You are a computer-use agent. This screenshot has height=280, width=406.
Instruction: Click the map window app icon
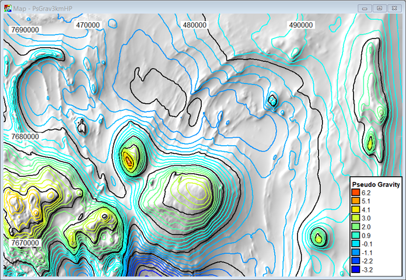click(x=8, y=9)
